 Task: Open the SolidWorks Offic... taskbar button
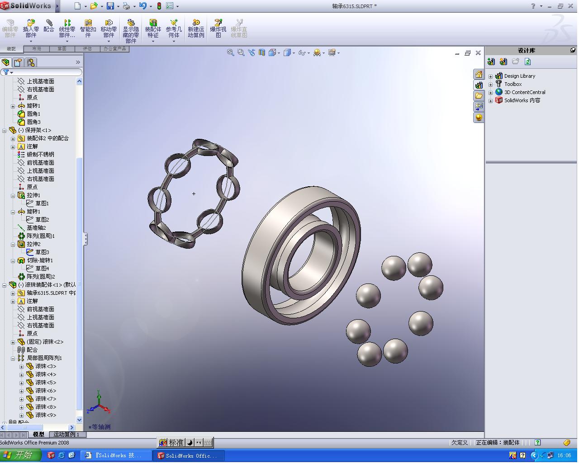pyautogui.click(x=189, y=456)
